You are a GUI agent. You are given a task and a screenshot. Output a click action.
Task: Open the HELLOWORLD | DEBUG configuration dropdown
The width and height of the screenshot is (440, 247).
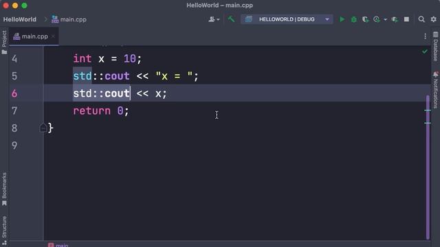tap(287, 19)
